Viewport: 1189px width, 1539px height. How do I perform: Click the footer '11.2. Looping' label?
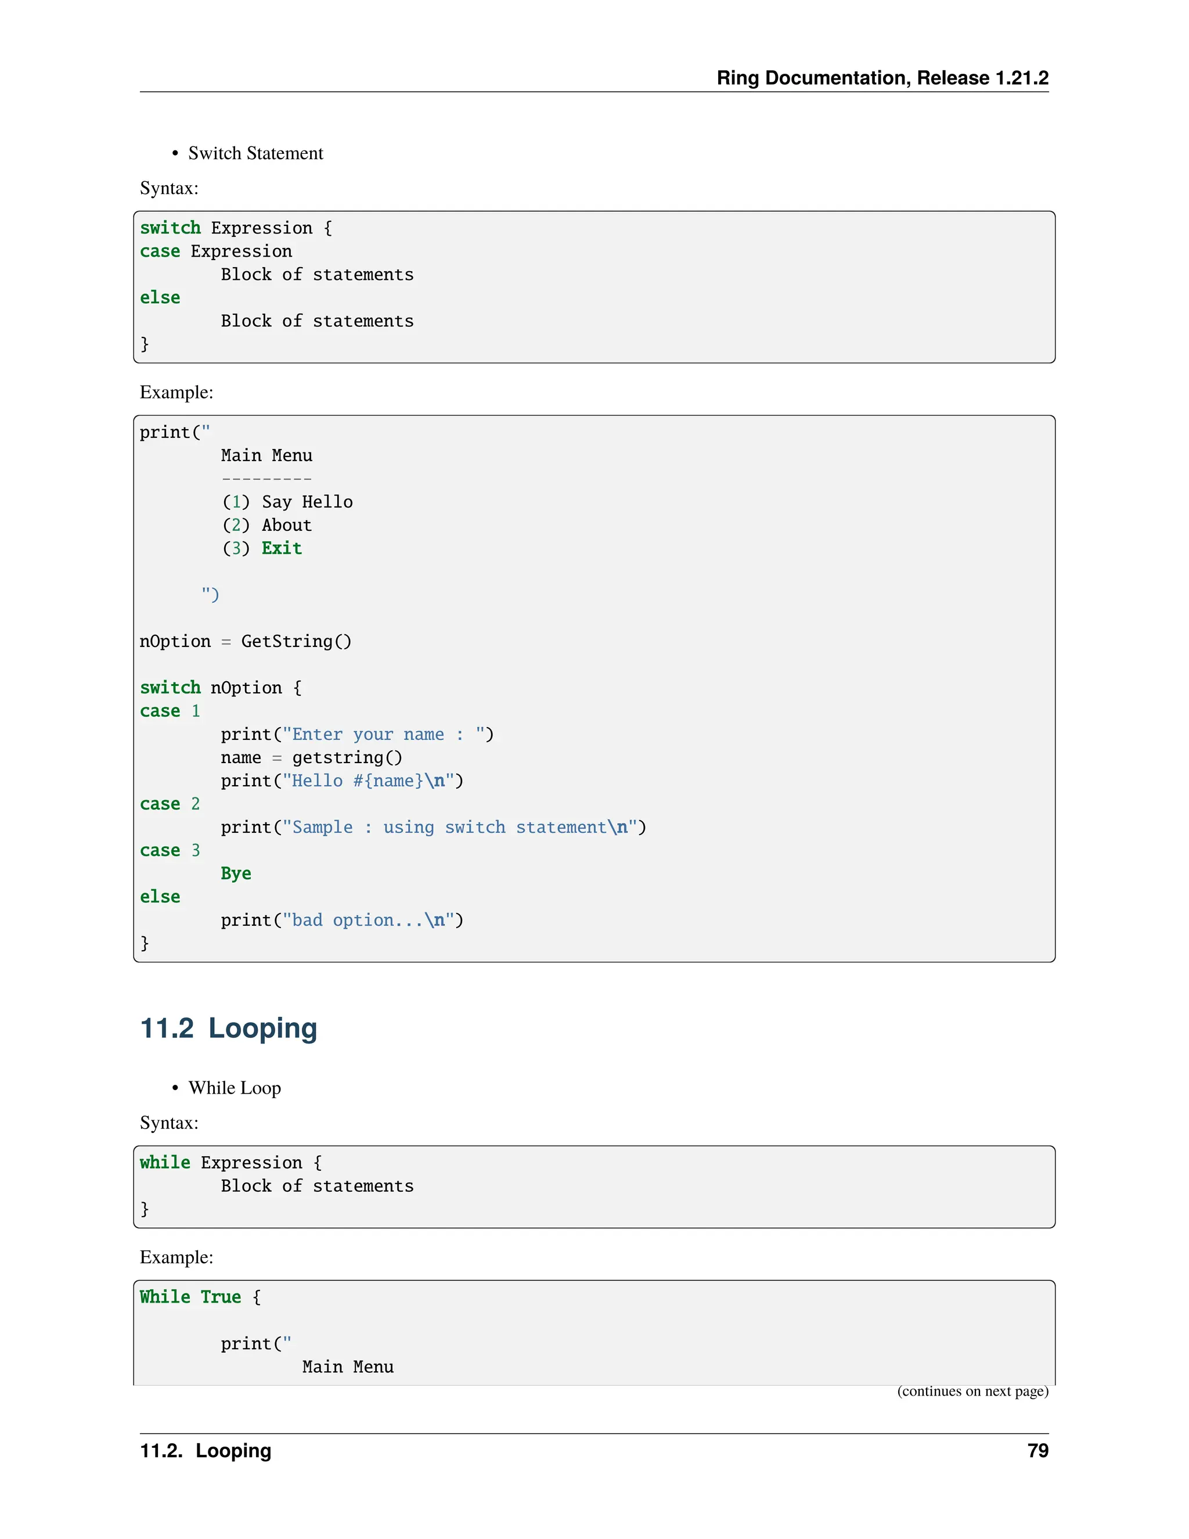(206, 1451)
